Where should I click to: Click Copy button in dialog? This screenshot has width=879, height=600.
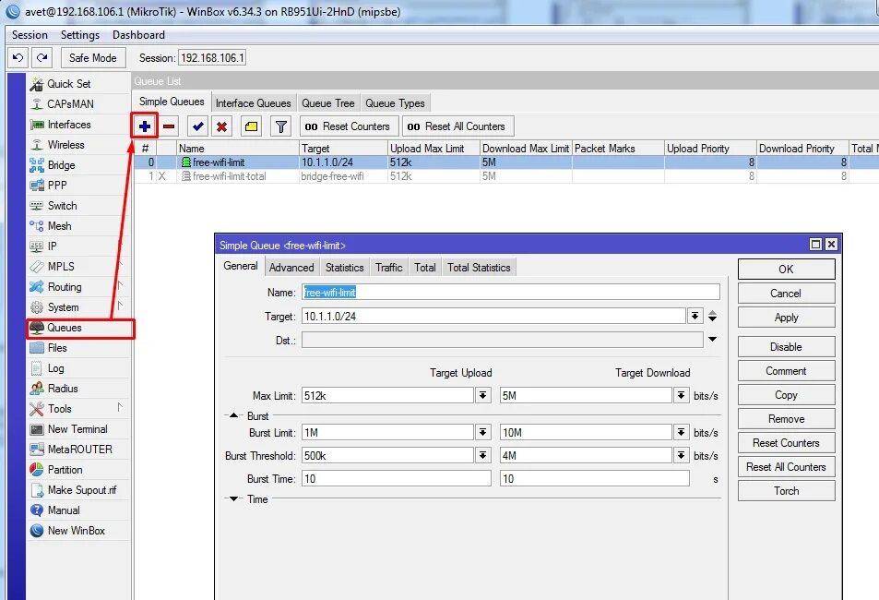pyautogui.click(x=786, y=394)
